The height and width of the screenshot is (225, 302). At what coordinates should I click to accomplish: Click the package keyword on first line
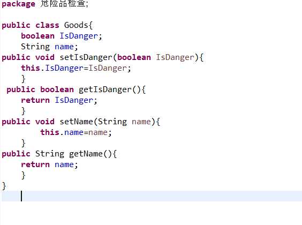[x=19, y=4]
